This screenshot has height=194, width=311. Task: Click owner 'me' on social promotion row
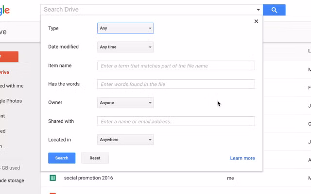(x=230, y=178)
